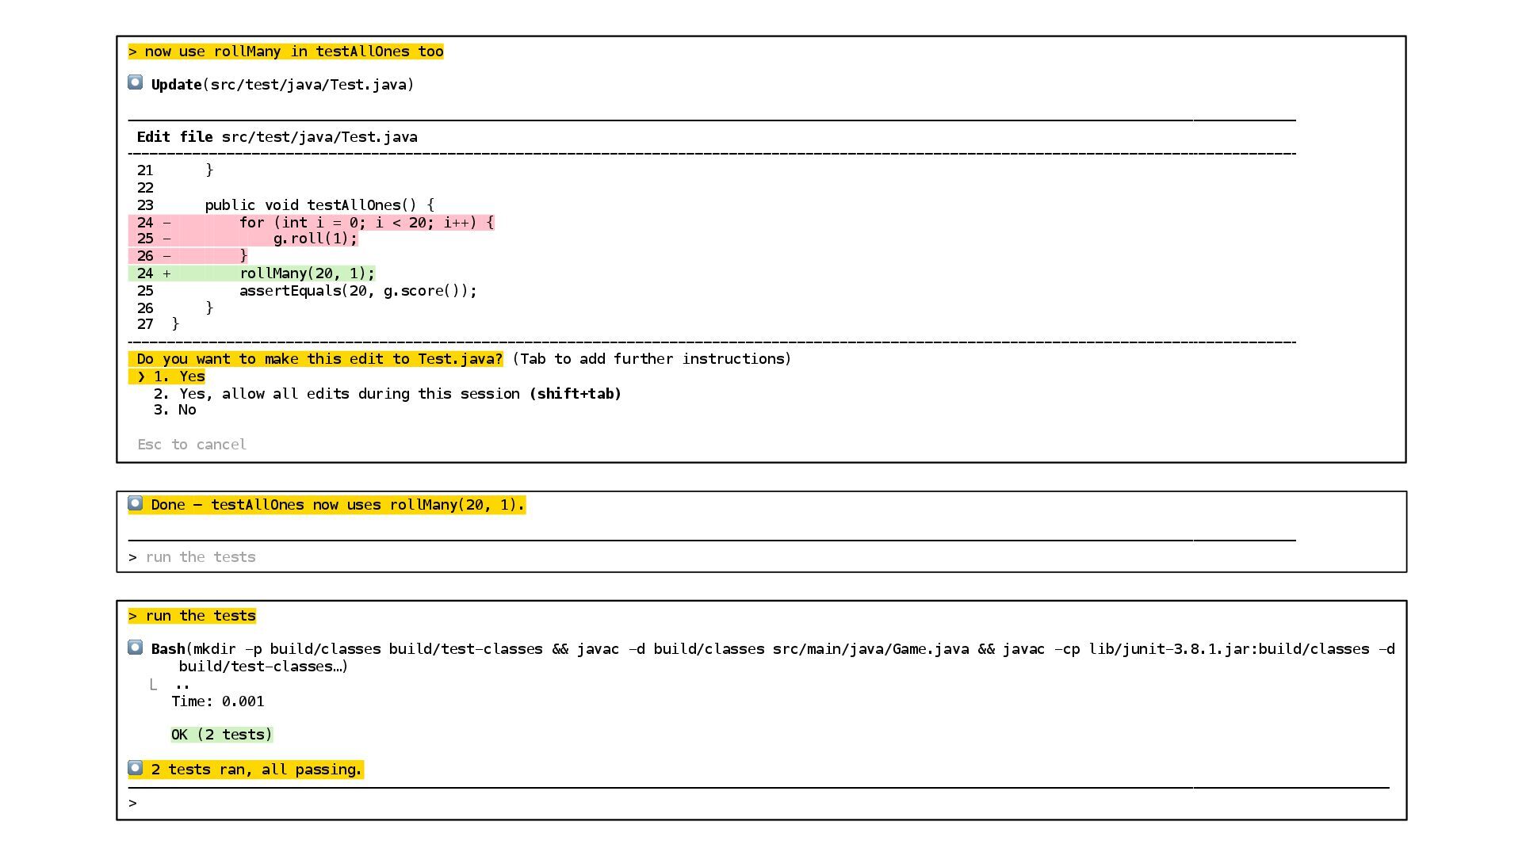
Task: Click the bullet icon beside Bash command
Action: click(x=136, y=648)
